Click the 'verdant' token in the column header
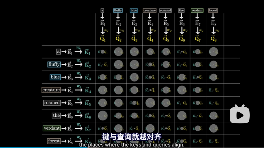Viewport: 264px width, 148px height. tap(197, 10)
